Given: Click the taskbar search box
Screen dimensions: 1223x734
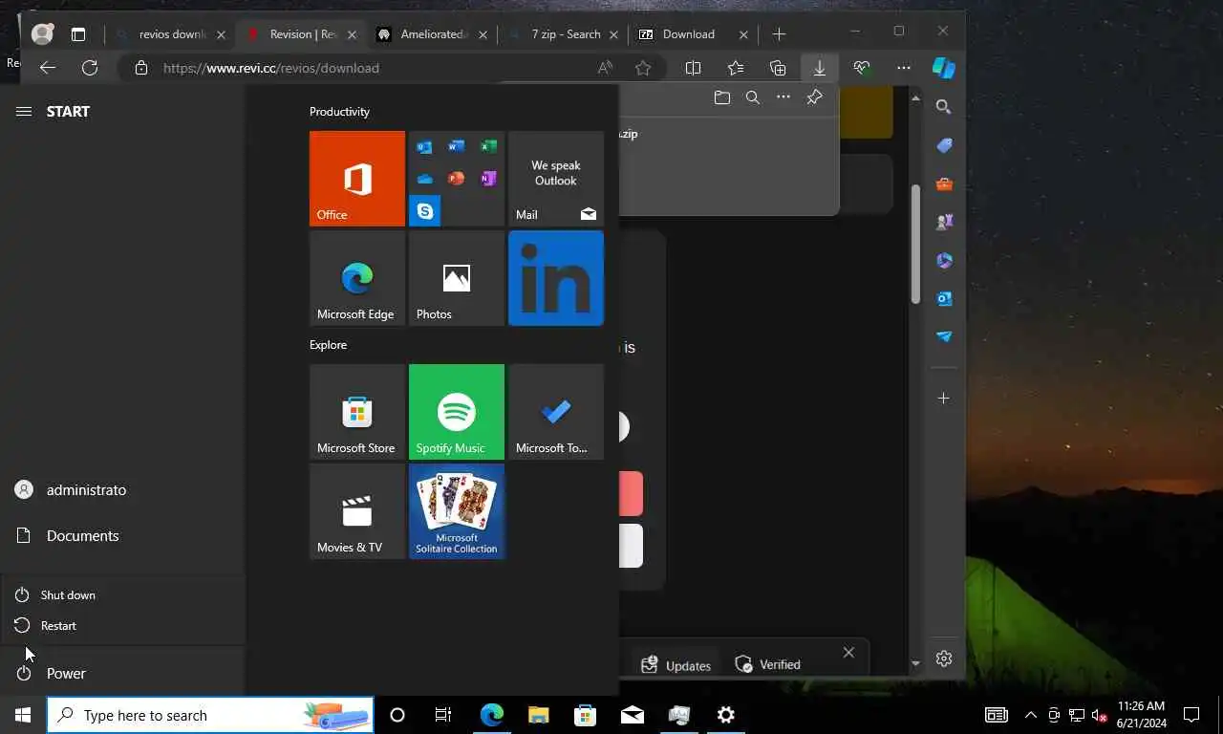Looking at the screenshot, I should [x=210, y=715].
